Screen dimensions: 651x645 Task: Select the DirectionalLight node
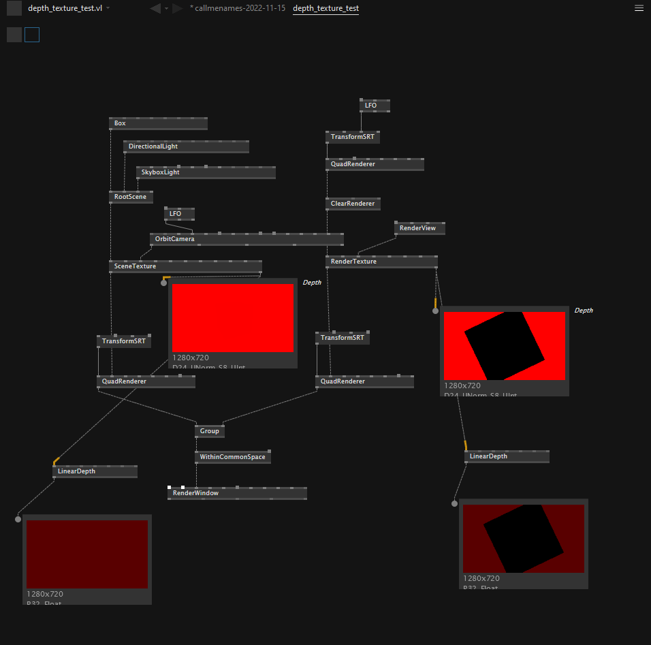(x=153, y=146)
